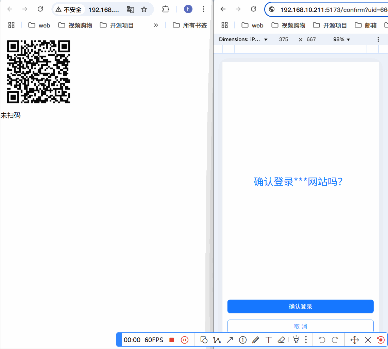Select the freehand curve drawing tool
The image size is (388, 349).
[217, 339]
